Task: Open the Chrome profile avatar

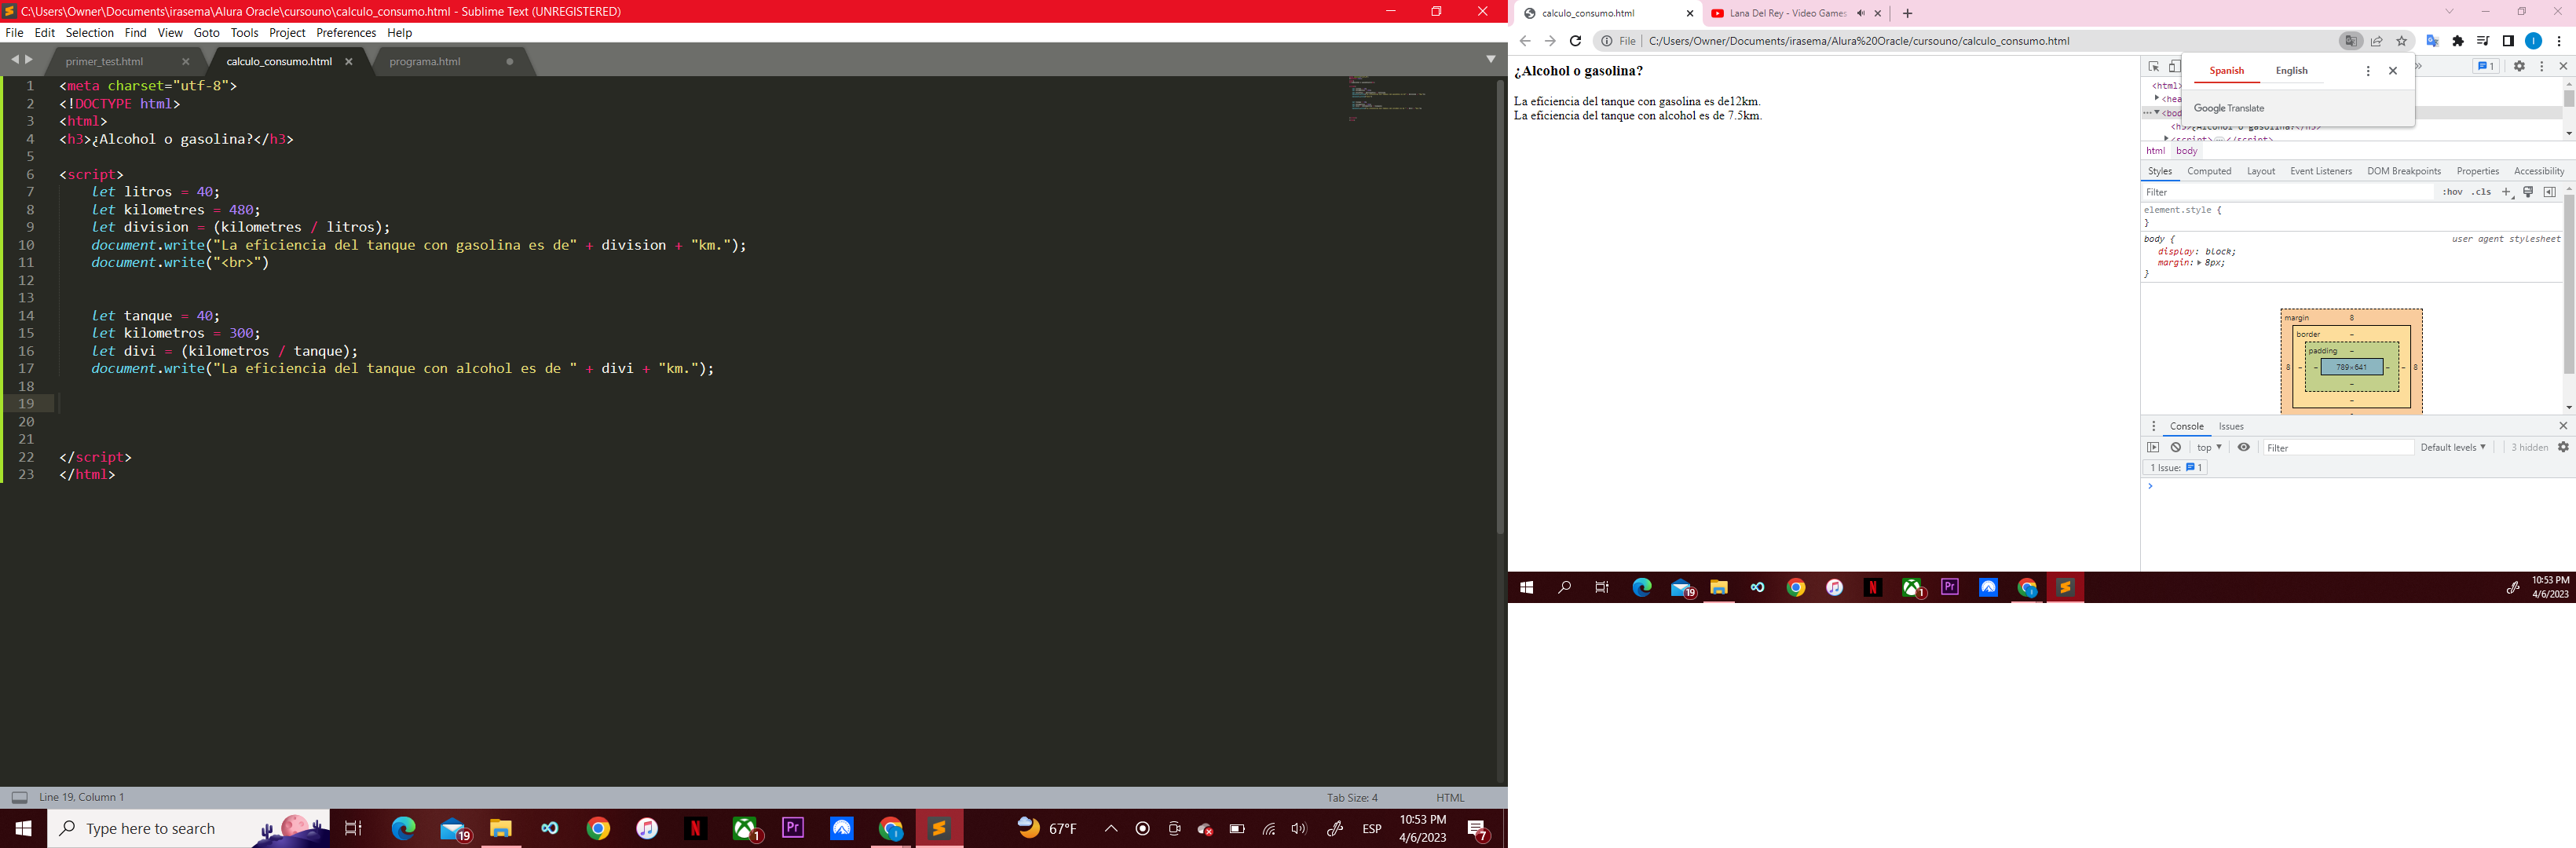Action: coord(2533,41)
